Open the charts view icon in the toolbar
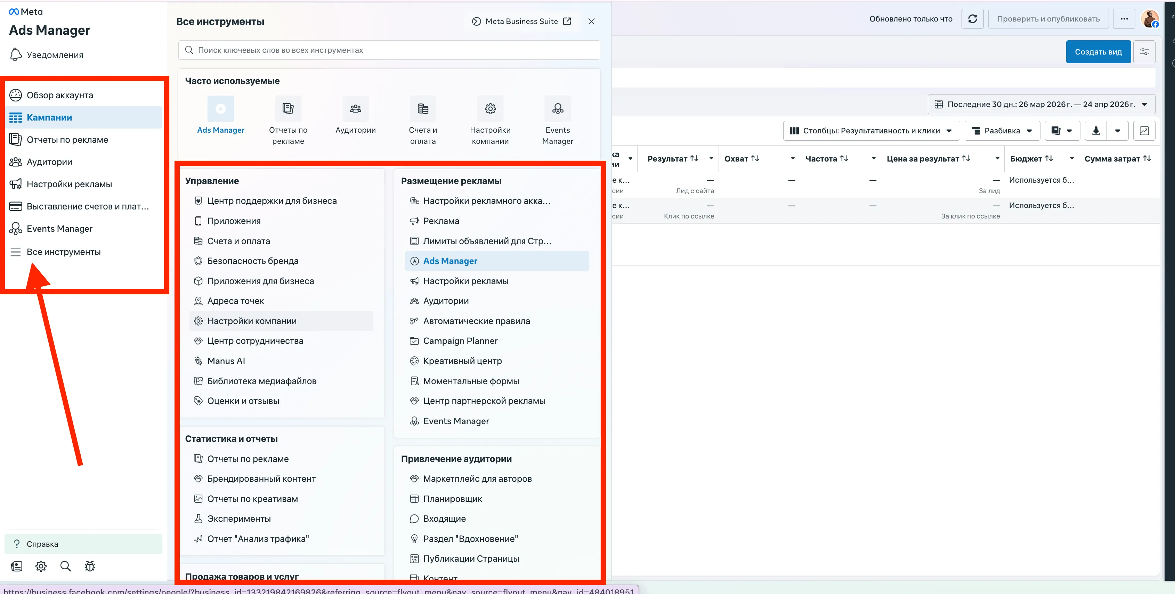1175x594 pixels. 1144,131
